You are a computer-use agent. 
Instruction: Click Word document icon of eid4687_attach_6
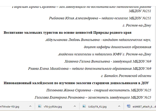(128, 106)
